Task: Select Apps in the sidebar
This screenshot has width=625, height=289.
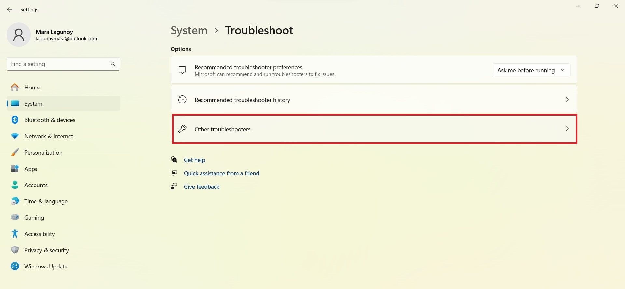Action: pos(63,169)
